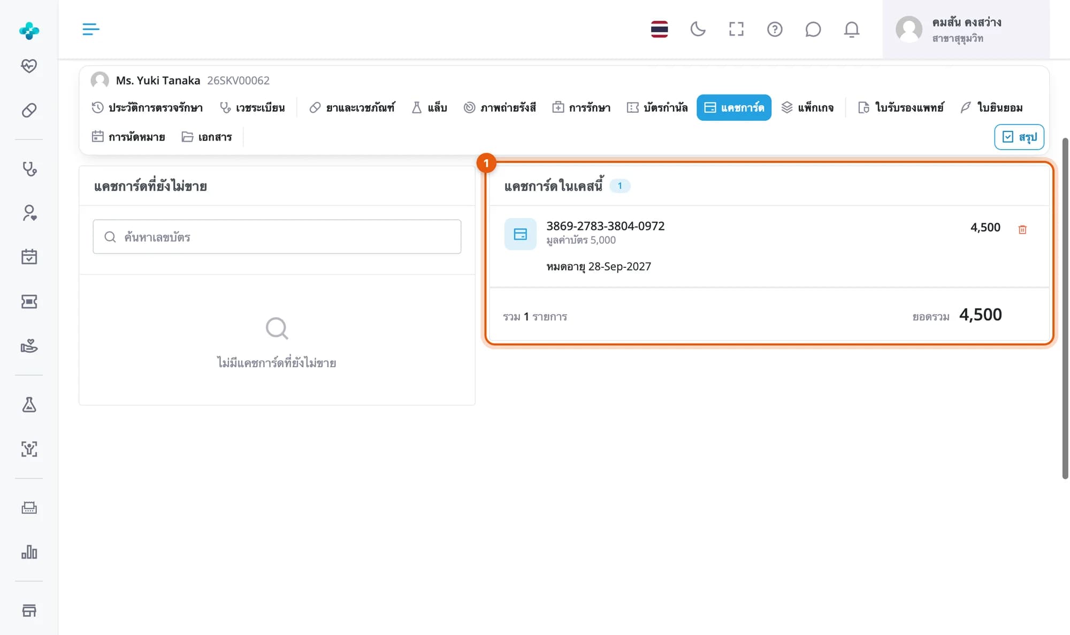Switch to the ยาและเวชภัณฑ์ tab
The height and width of the screenshot is (635, 1070).
[352, 107]
